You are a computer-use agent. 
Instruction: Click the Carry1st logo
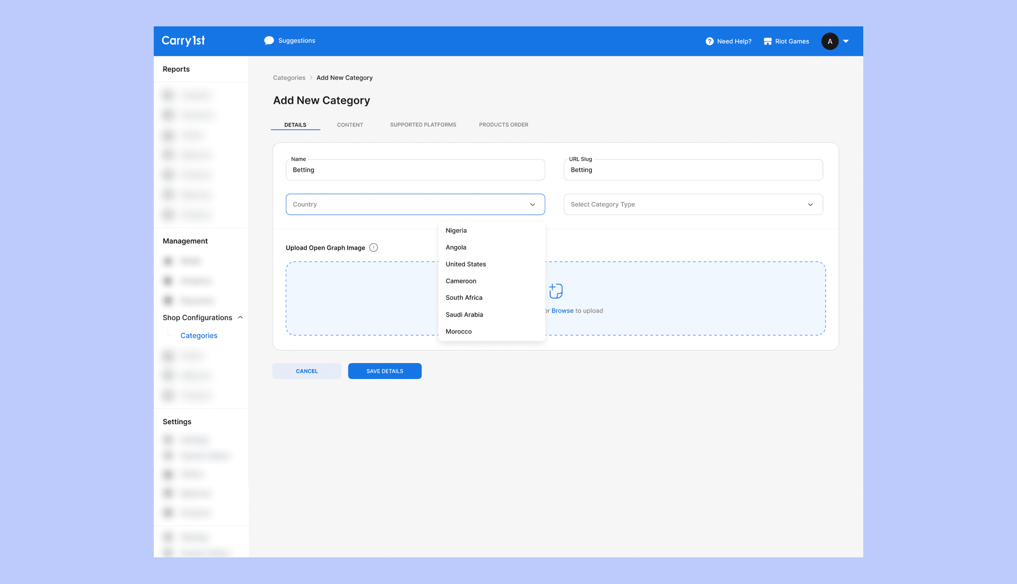point(183,41)
